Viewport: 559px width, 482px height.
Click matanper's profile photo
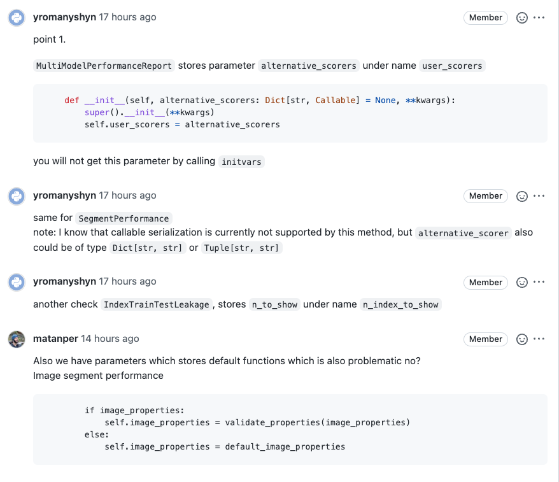(17, 339)
